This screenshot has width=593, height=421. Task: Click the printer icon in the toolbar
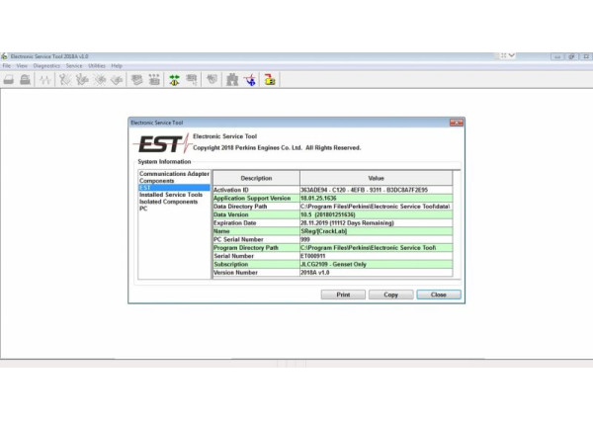click(24, 79)
